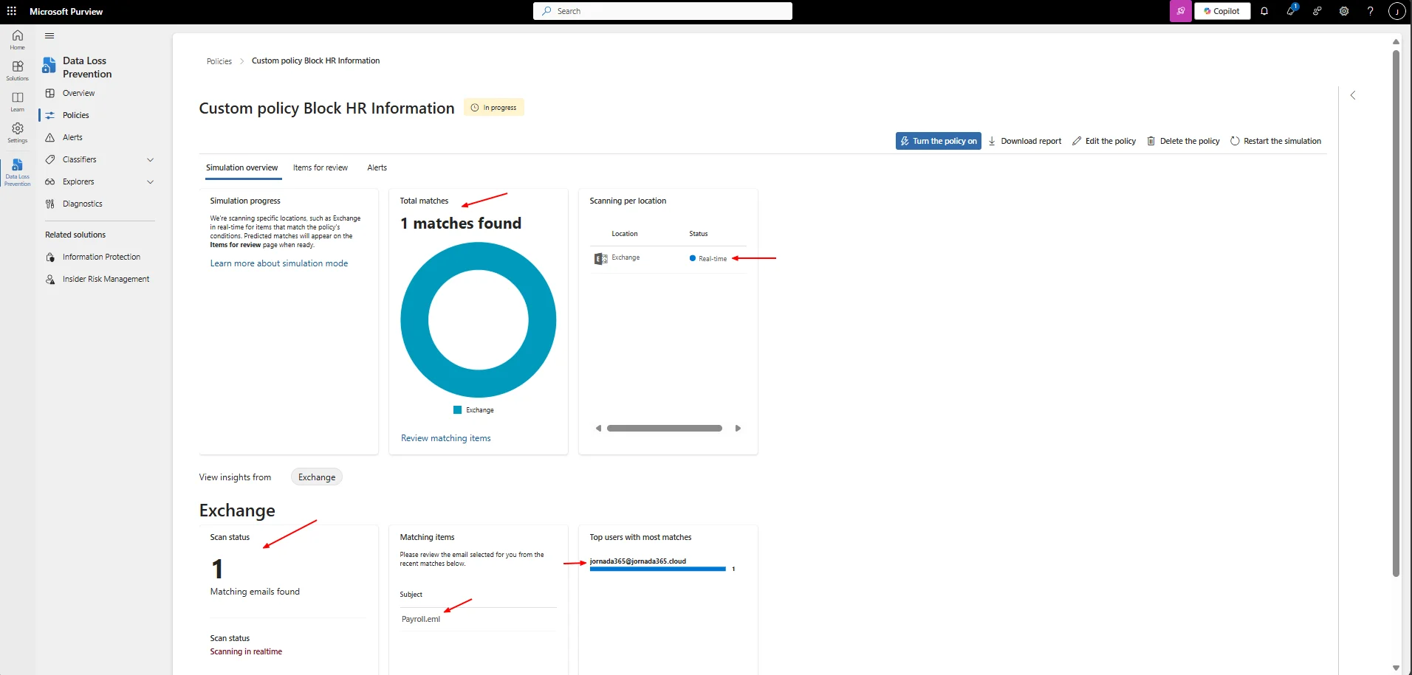Click the page vertical scrollbar
This screenshot has height=675, width=1412.
point(1396,314)
